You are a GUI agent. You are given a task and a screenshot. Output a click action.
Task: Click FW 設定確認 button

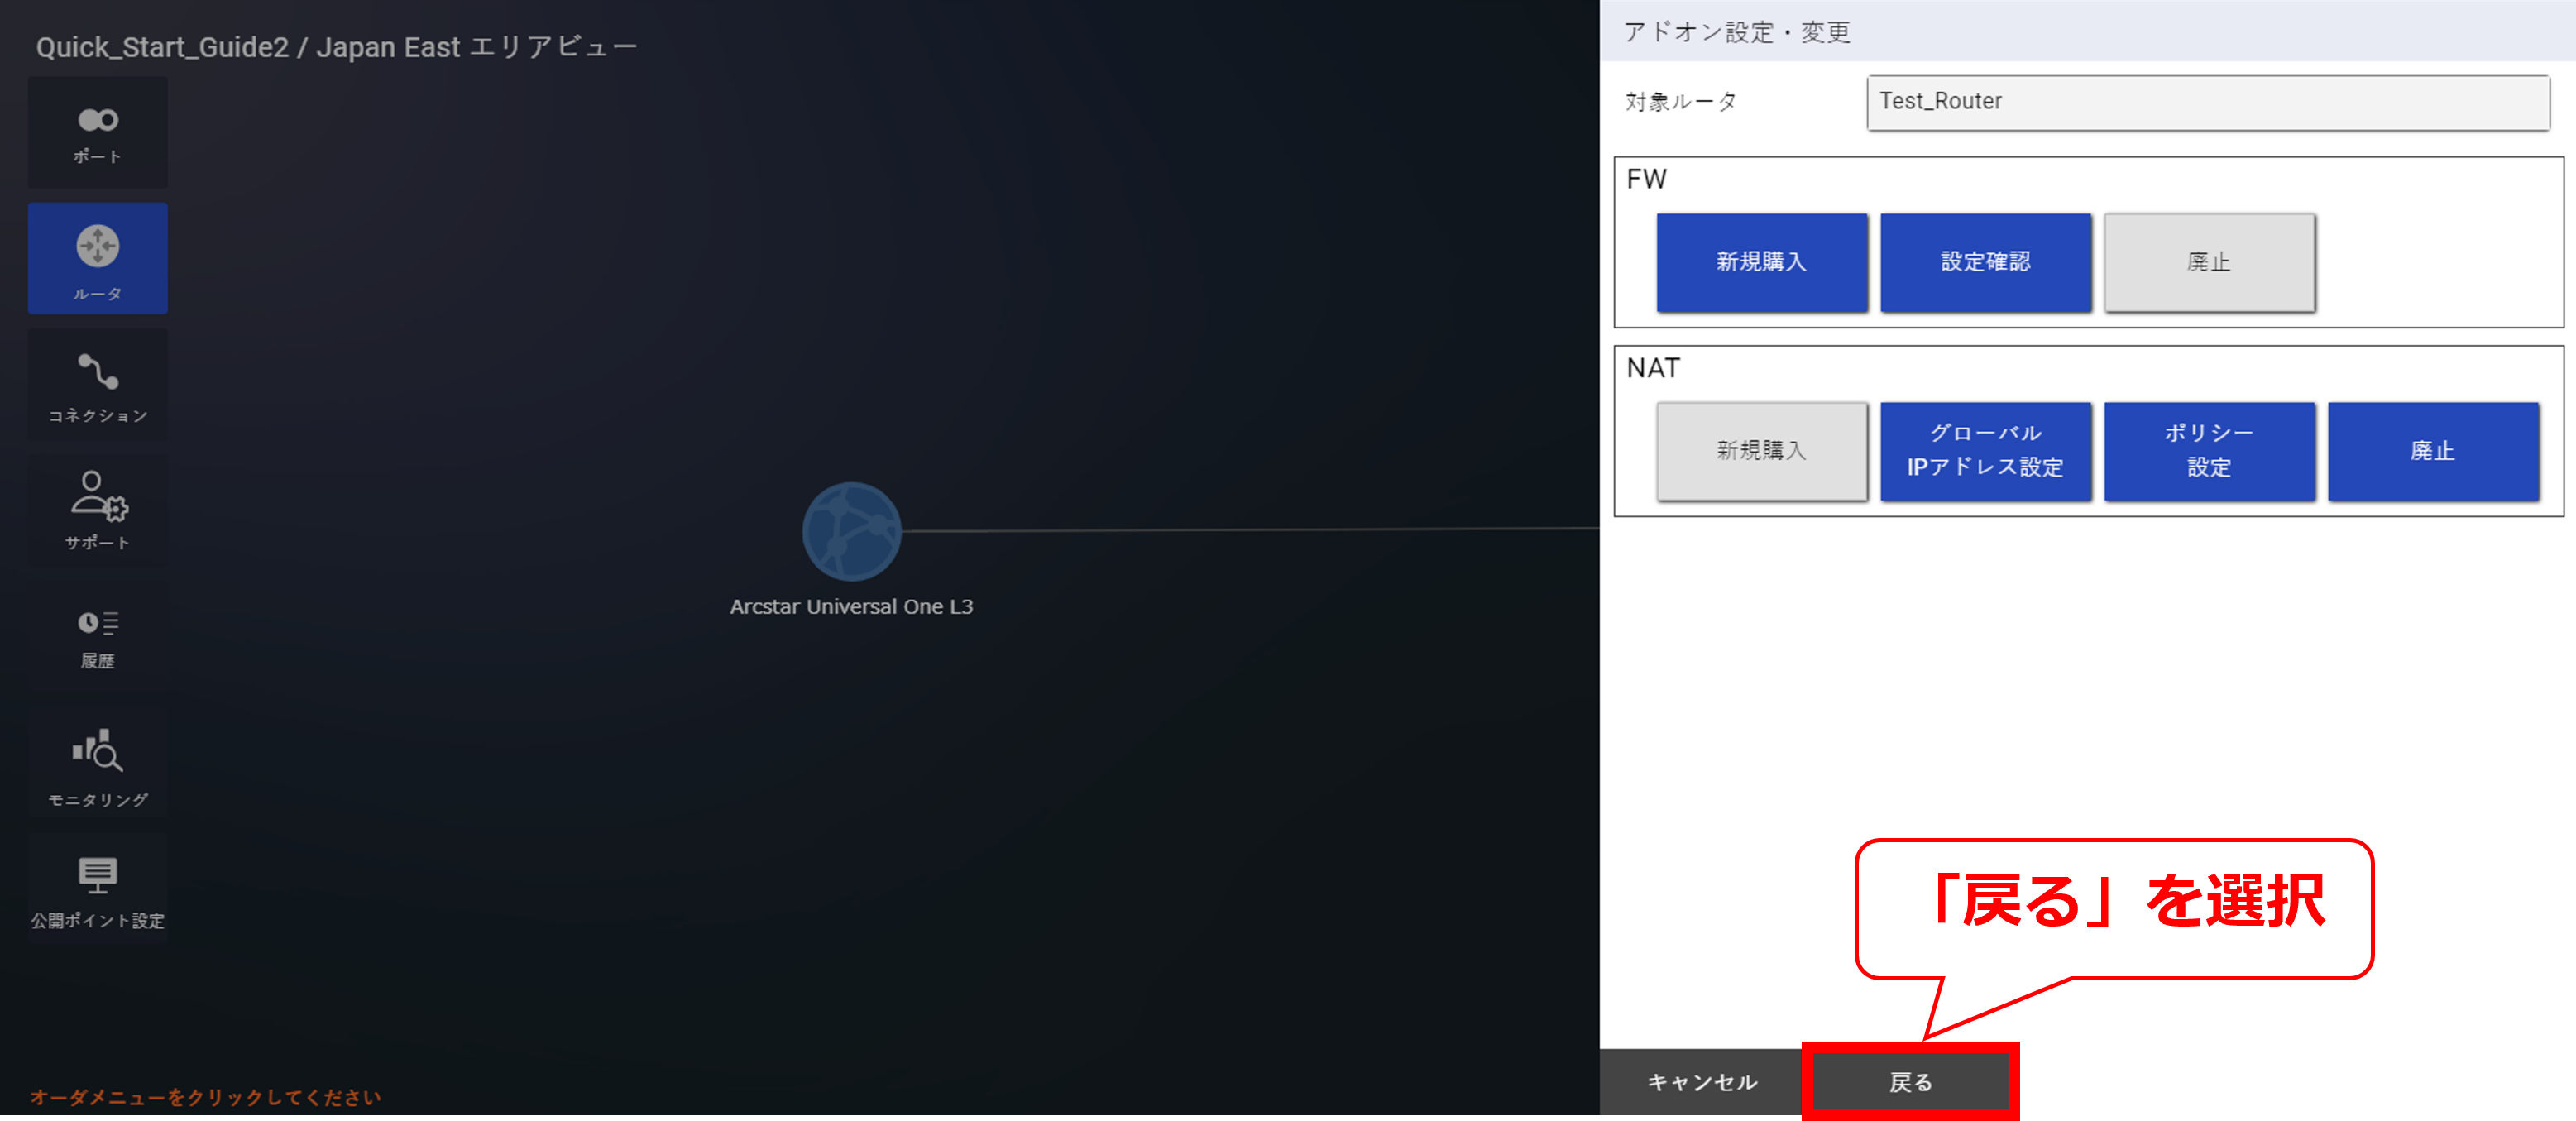click(1985, 262)
